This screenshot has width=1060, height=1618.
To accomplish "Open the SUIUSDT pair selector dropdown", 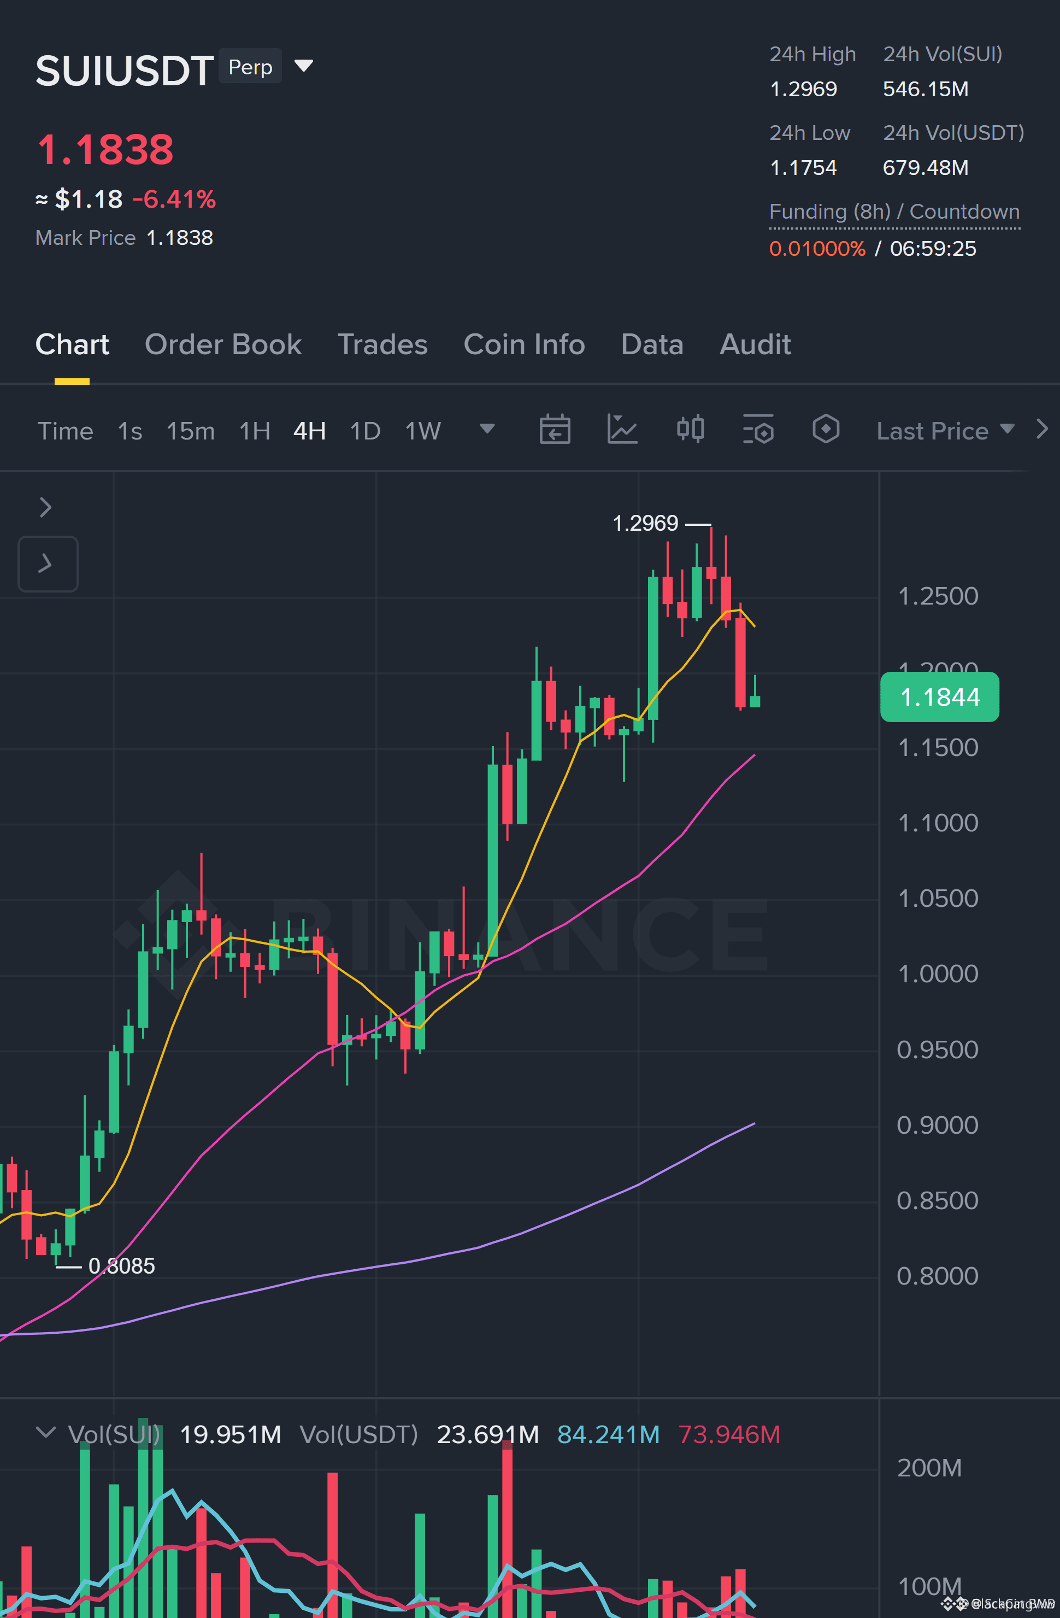I will (x=304, y=66).
